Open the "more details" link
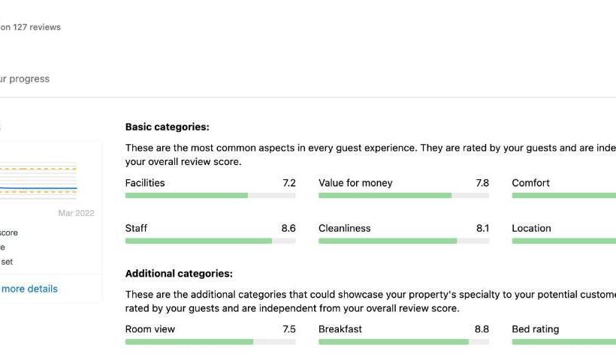This screenshot has height=357, width=616. point(29,289)
